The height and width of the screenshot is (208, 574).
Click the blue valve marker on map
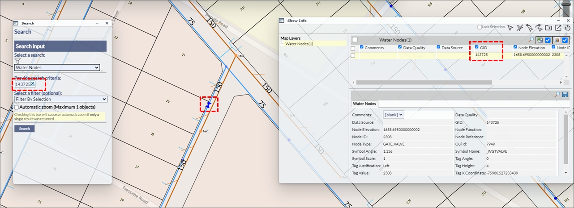tap(208, 104)
